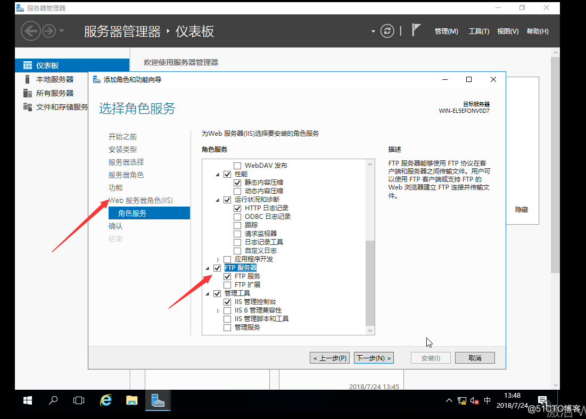Enable ODBC 日志记录 checkbox

[x=237, y=217]
